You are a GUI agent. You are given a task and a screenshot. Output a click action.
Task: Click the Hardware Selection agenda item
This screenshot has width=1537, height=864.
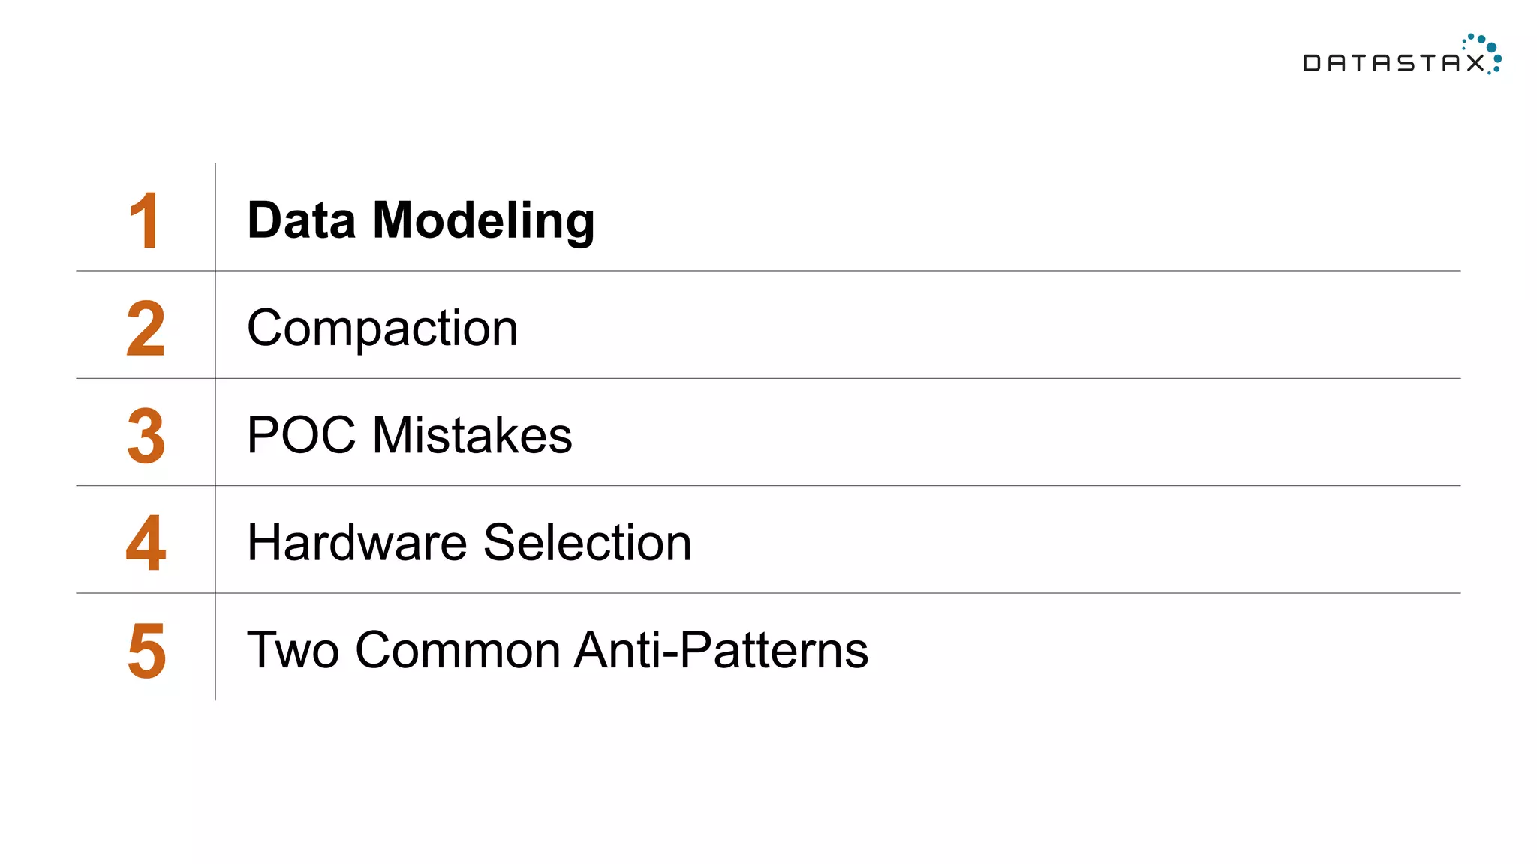click(469, 543)
